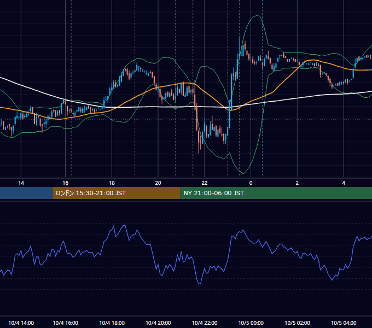372x328 pixels.
Task: Click the ロンドン 15:30-21:00 JST session bar
Action: point(117,193)
